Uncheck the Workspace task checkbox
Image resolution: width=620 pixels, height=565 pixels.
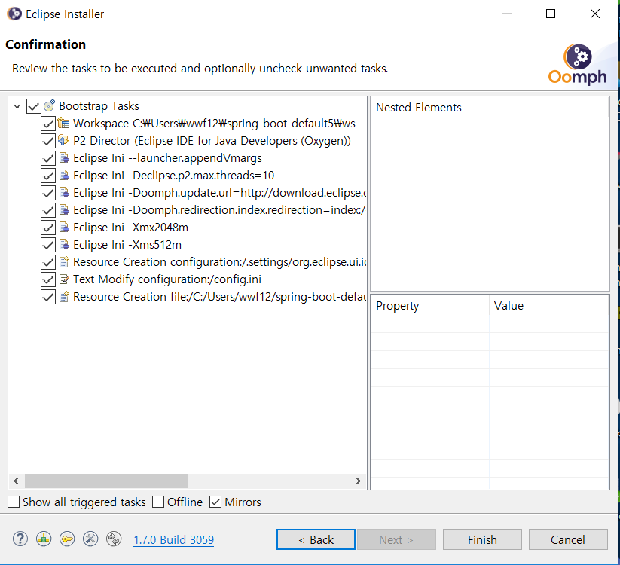pos(48,124)
